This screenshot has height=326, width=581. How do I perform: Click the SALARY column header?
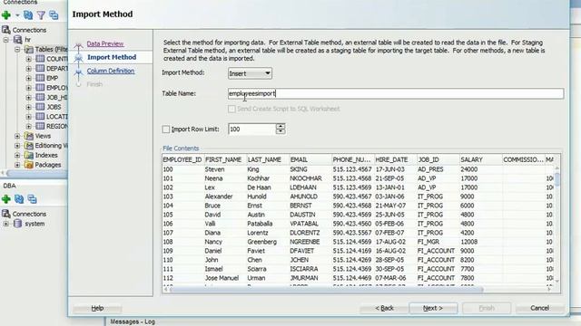click(480, 159)
